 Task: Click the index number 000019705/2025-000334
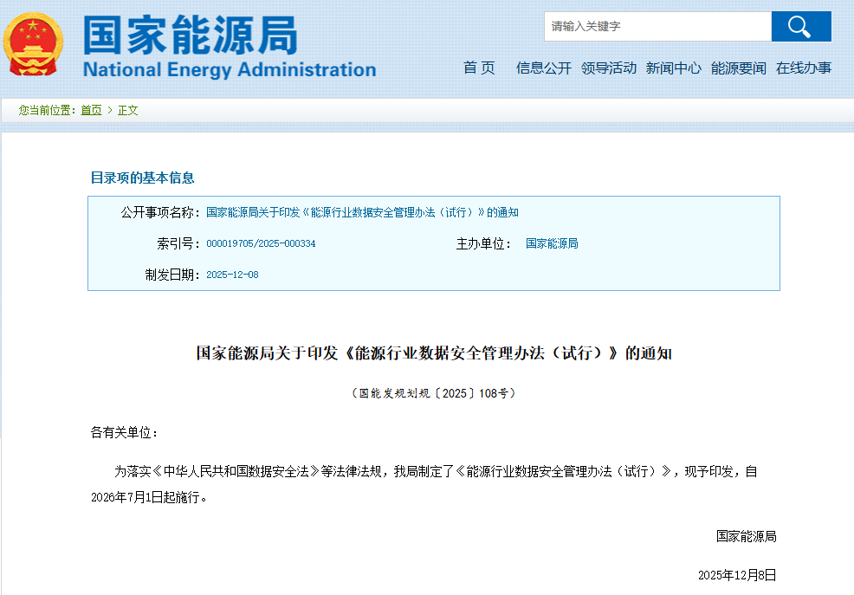(x=261, y=244)
